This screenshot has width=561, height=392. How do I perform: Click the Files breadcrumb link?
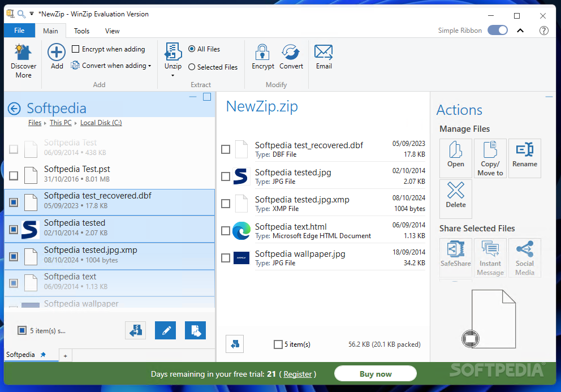[x=34, y=123]
